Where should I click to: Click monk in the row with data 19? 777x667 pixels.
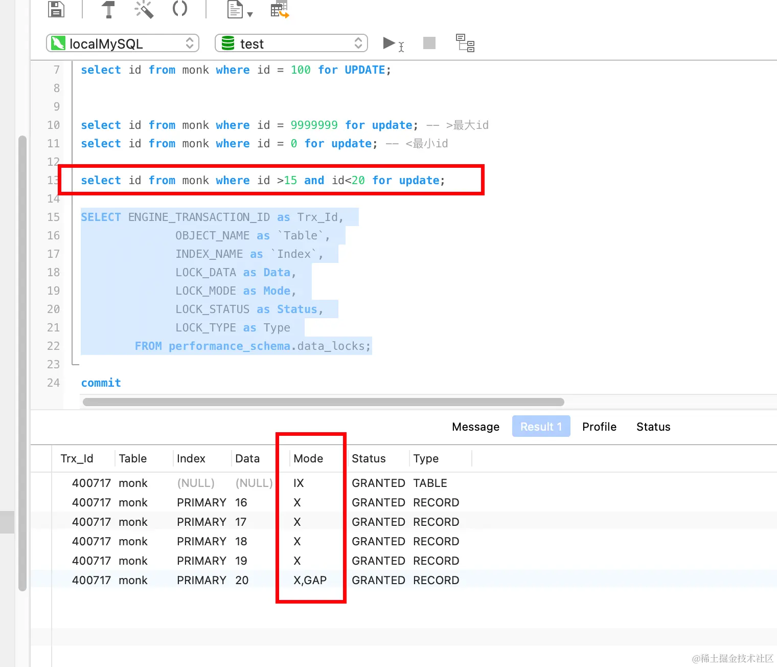coord(133,561)
